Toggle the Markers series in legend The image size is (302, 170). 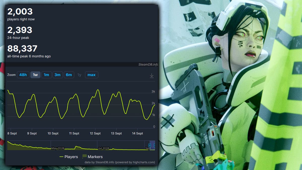pyautogui.click(x=92, y=157)
